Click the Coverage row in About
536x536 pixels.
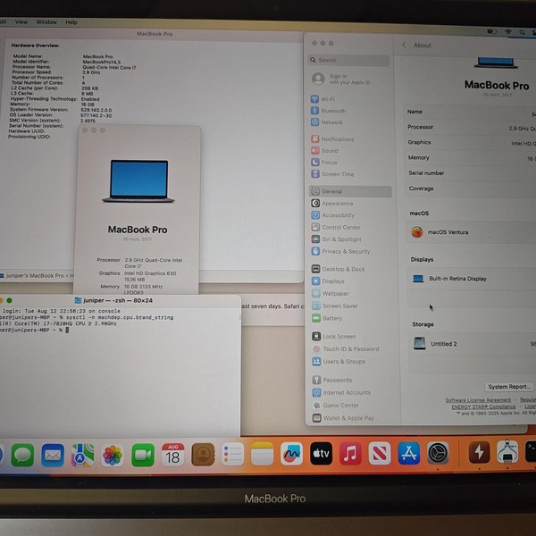click(471, 188)
